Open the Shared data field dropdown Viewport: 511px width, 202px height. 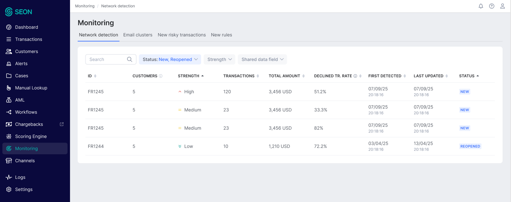[262, 59]
